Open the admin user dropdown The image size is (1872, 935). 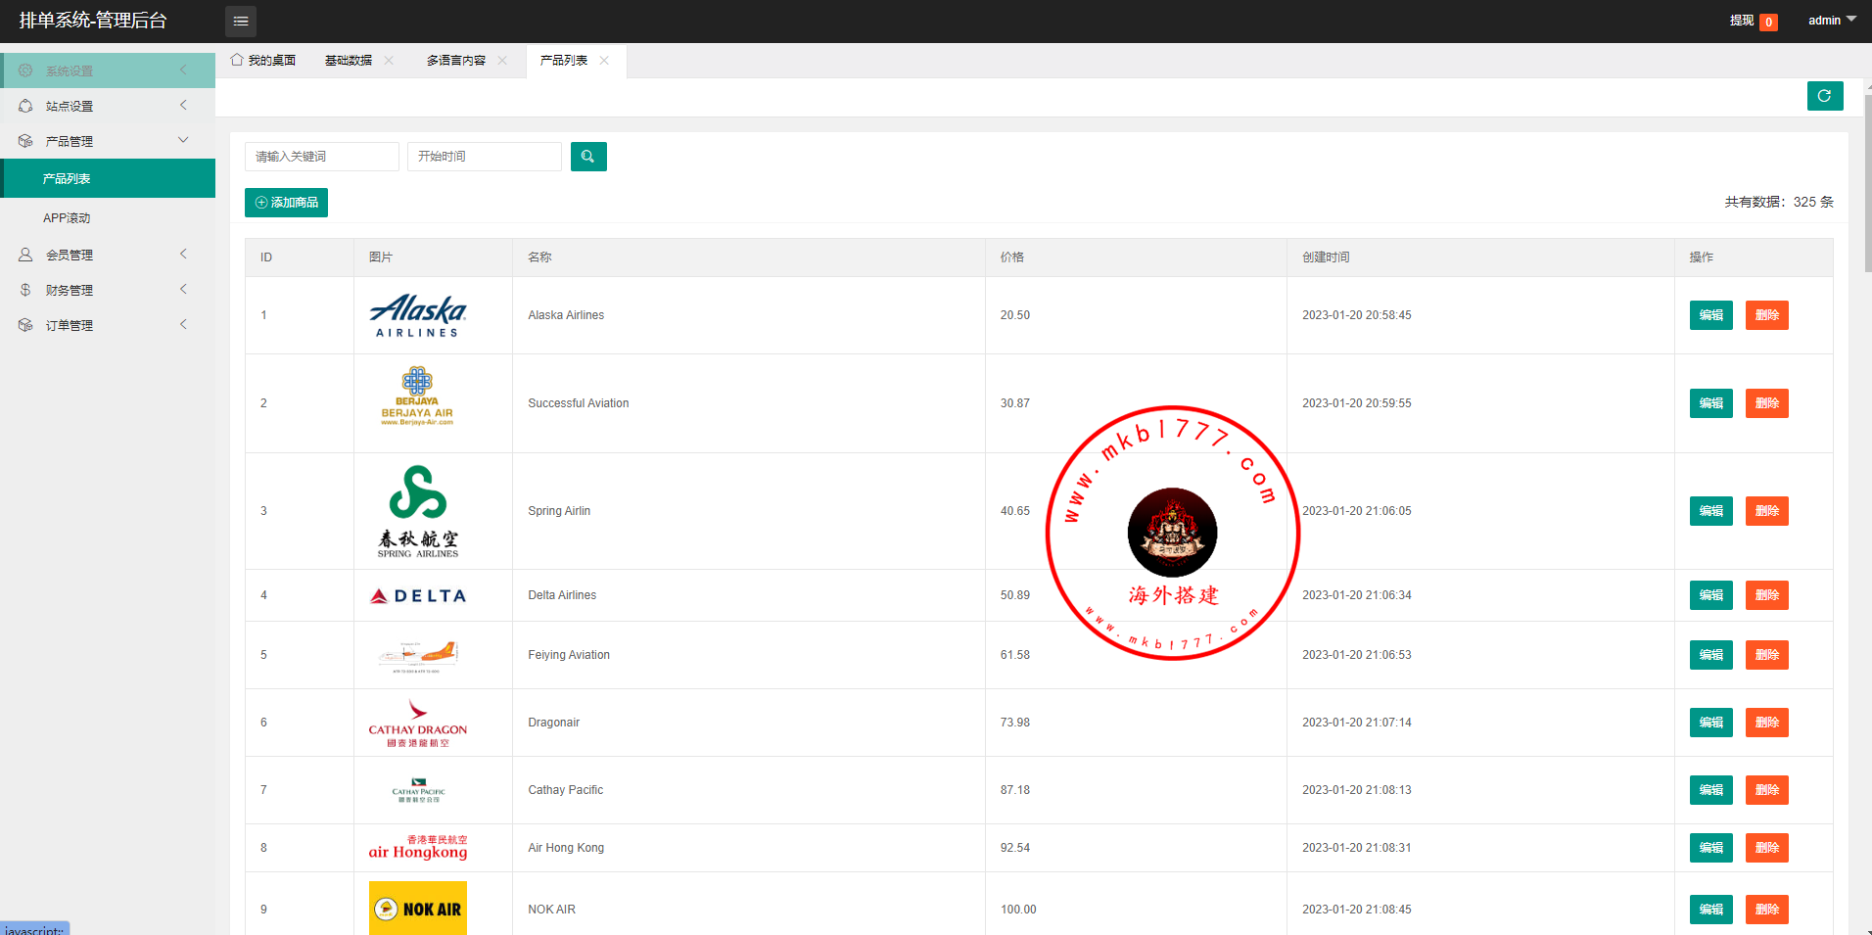(x=1832, y=20)
